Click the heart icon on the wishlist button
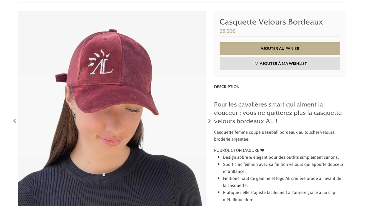This screenshot has width=373, height=206. point(256,63)
